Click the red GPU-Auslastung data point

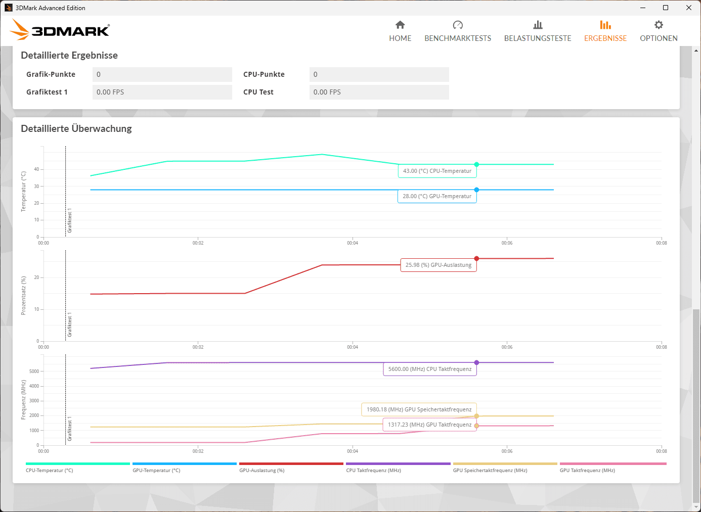(x=476, y=258)
